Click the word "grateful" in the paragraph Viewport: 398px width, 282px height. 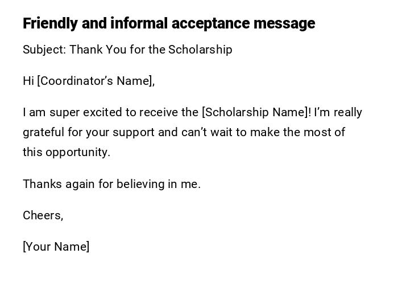(x=43, y=132)
